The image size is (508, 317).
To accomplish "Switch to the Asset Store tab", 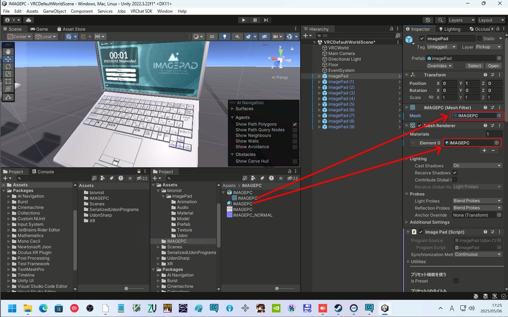I will pyautogui.click(x=71, y=29).
